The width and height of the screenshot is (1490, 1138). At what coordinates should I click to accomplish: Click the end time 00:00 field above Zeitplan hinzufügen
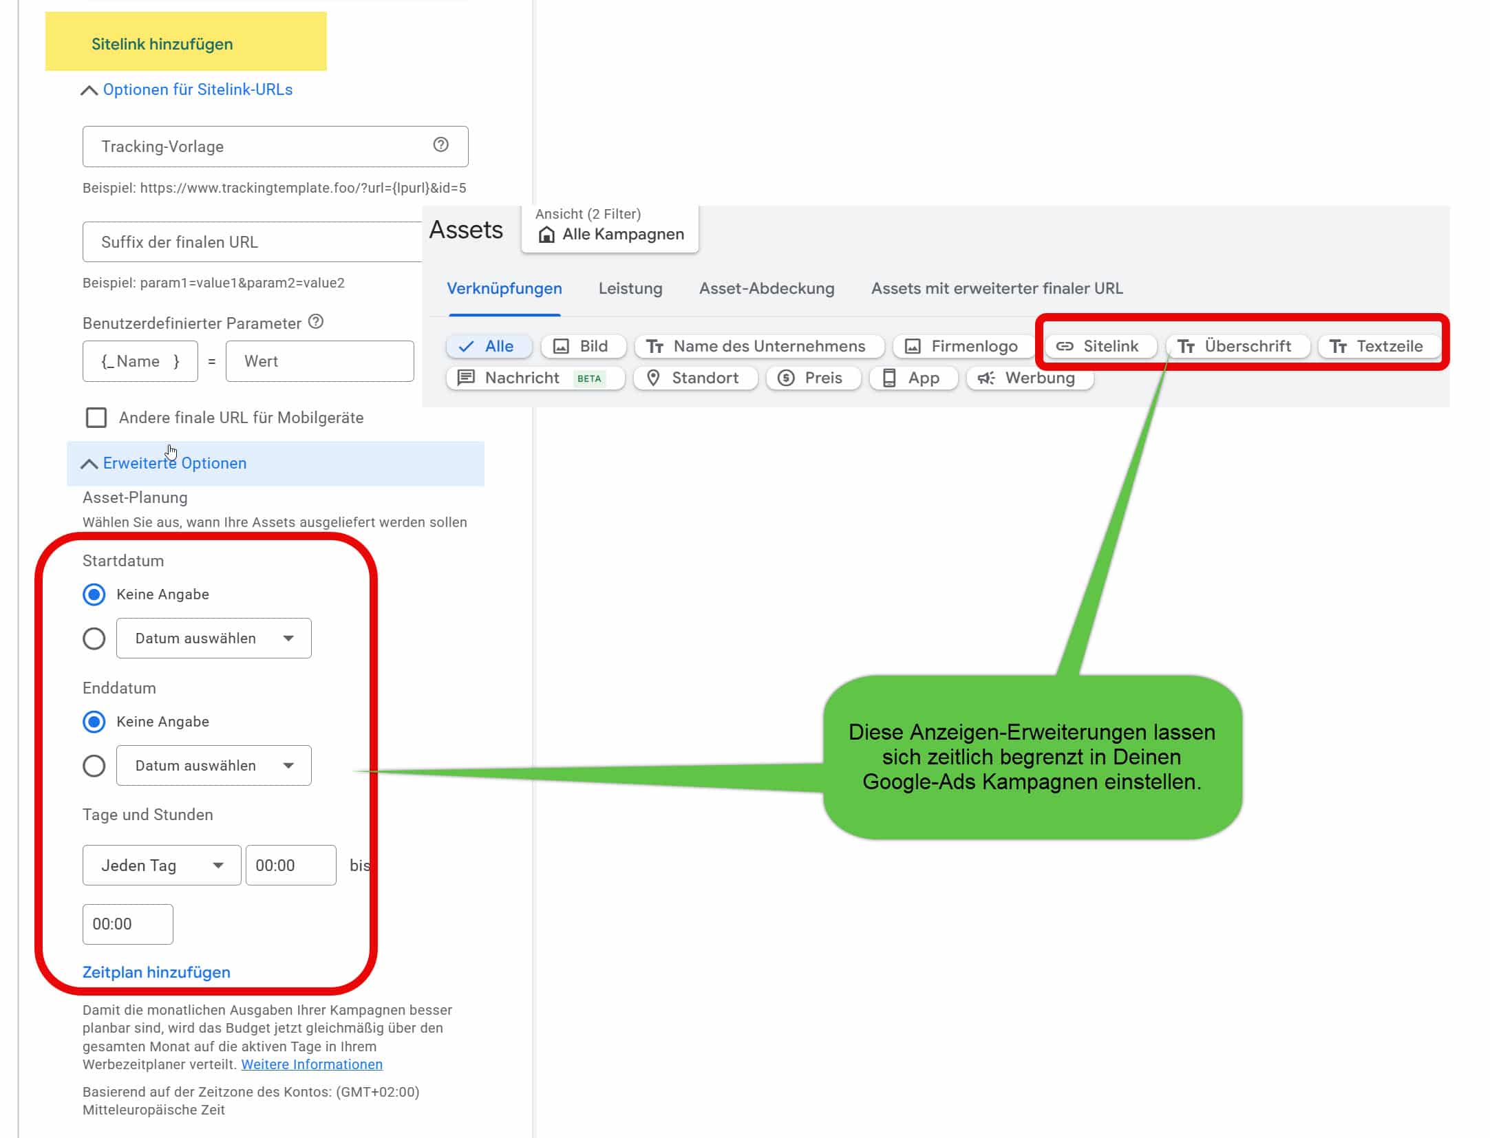pos(128,924)
